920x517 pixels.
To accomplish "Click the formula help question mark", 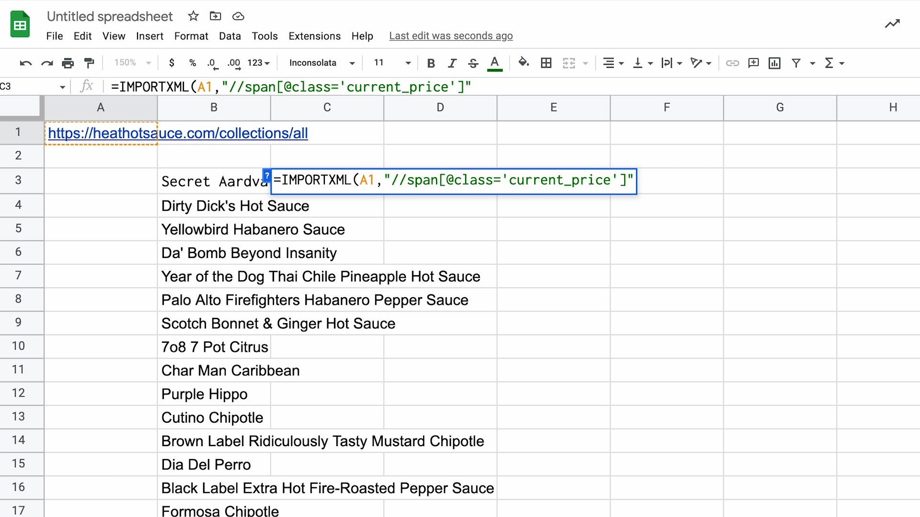I will 267,175.
